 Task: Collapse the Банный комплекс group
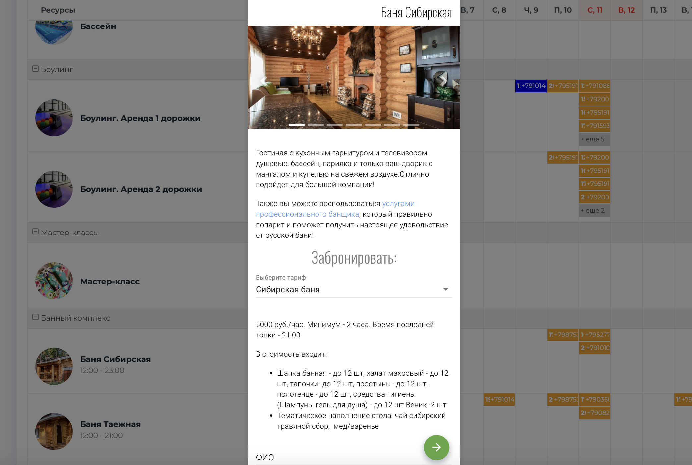pyautogui.click(x=35, y=317)
